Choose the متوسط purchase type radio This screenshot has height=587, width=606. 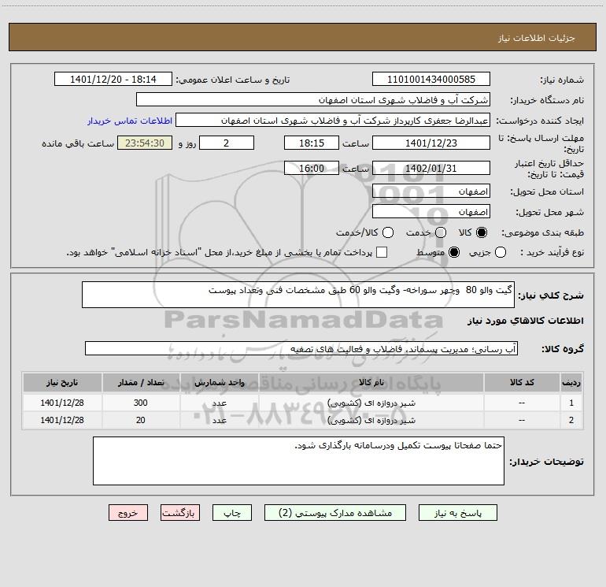[x=454, y=252]
